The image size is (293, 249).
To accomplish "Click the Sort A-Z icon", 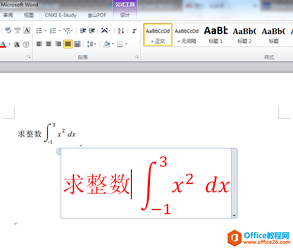I will pyautogui.click(x=121, y=30).
